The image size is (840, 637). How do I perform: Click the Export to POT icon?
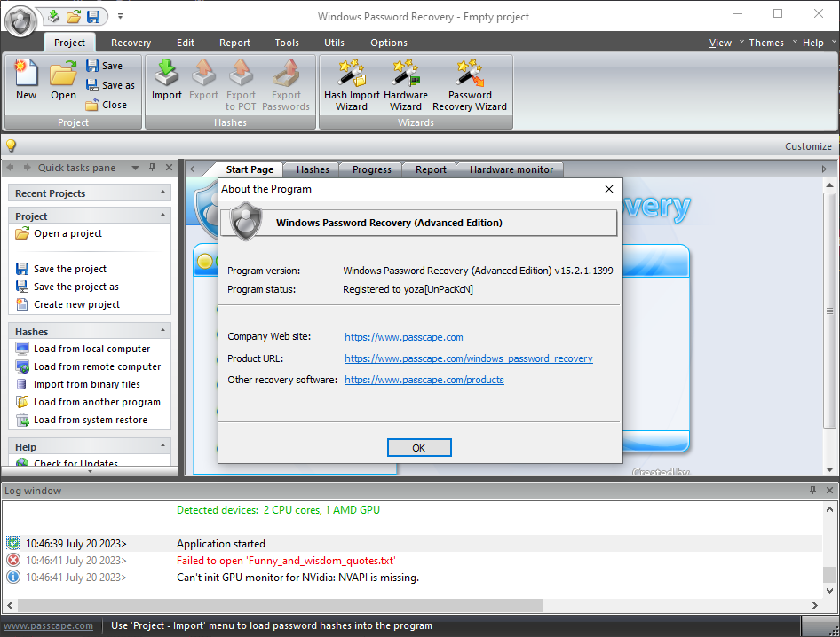pos(241,85)
